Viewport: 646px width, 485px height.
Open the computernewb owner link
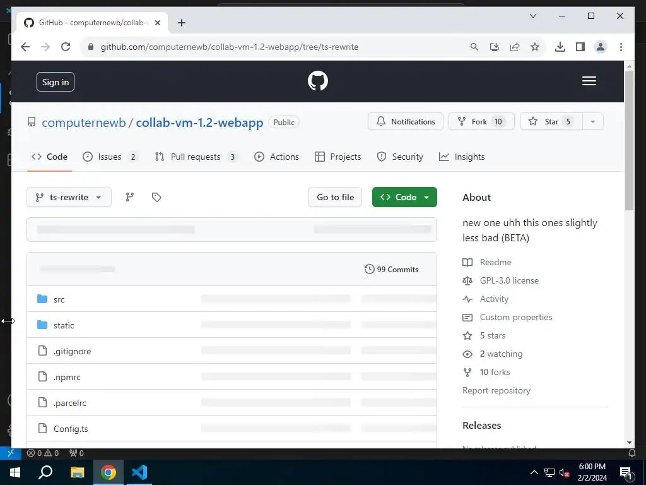point(84,123)
